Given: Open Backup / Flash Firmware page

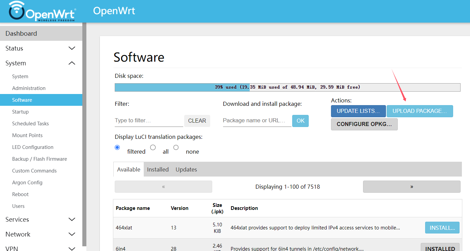Looking at the screenshot, I should pos(39,159).
